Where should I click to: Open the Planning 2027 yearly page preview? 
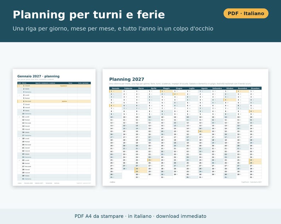click(x=185, y=127)
